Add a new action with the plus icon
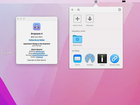This screenshot has width=140, height=105. pyautogui.click(x=72, y=10)
